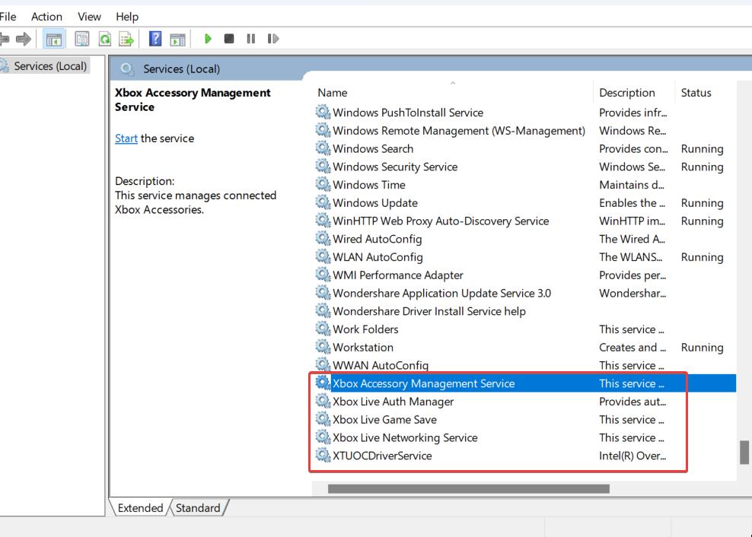Sort services by the Name column header

(333, 93)
